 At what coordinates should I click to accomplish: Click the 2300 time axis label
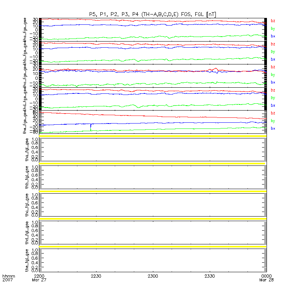153,276
